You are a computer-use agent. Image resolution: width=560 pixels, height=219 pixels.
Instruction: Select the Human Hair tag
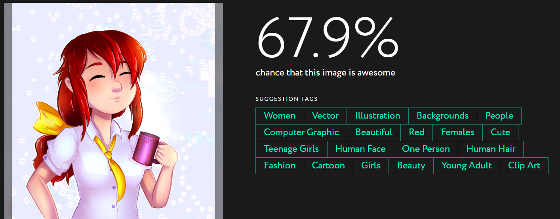[x=491, y=149]
